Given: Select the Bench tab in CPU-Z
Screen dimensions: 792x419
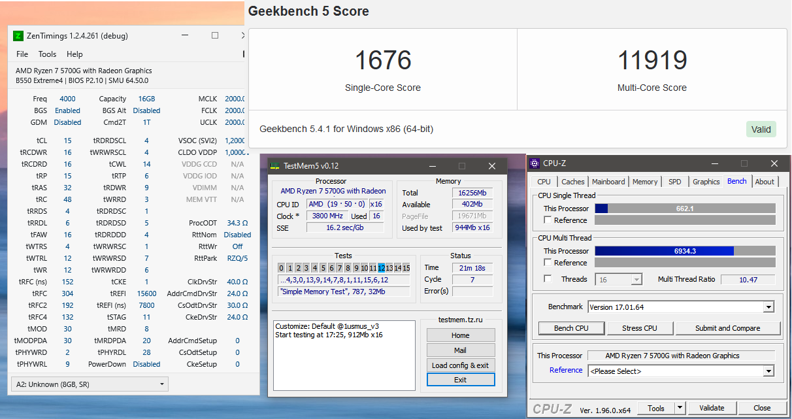Looking at the screenshot, I should pyautogui.click(x=737, y=181).
